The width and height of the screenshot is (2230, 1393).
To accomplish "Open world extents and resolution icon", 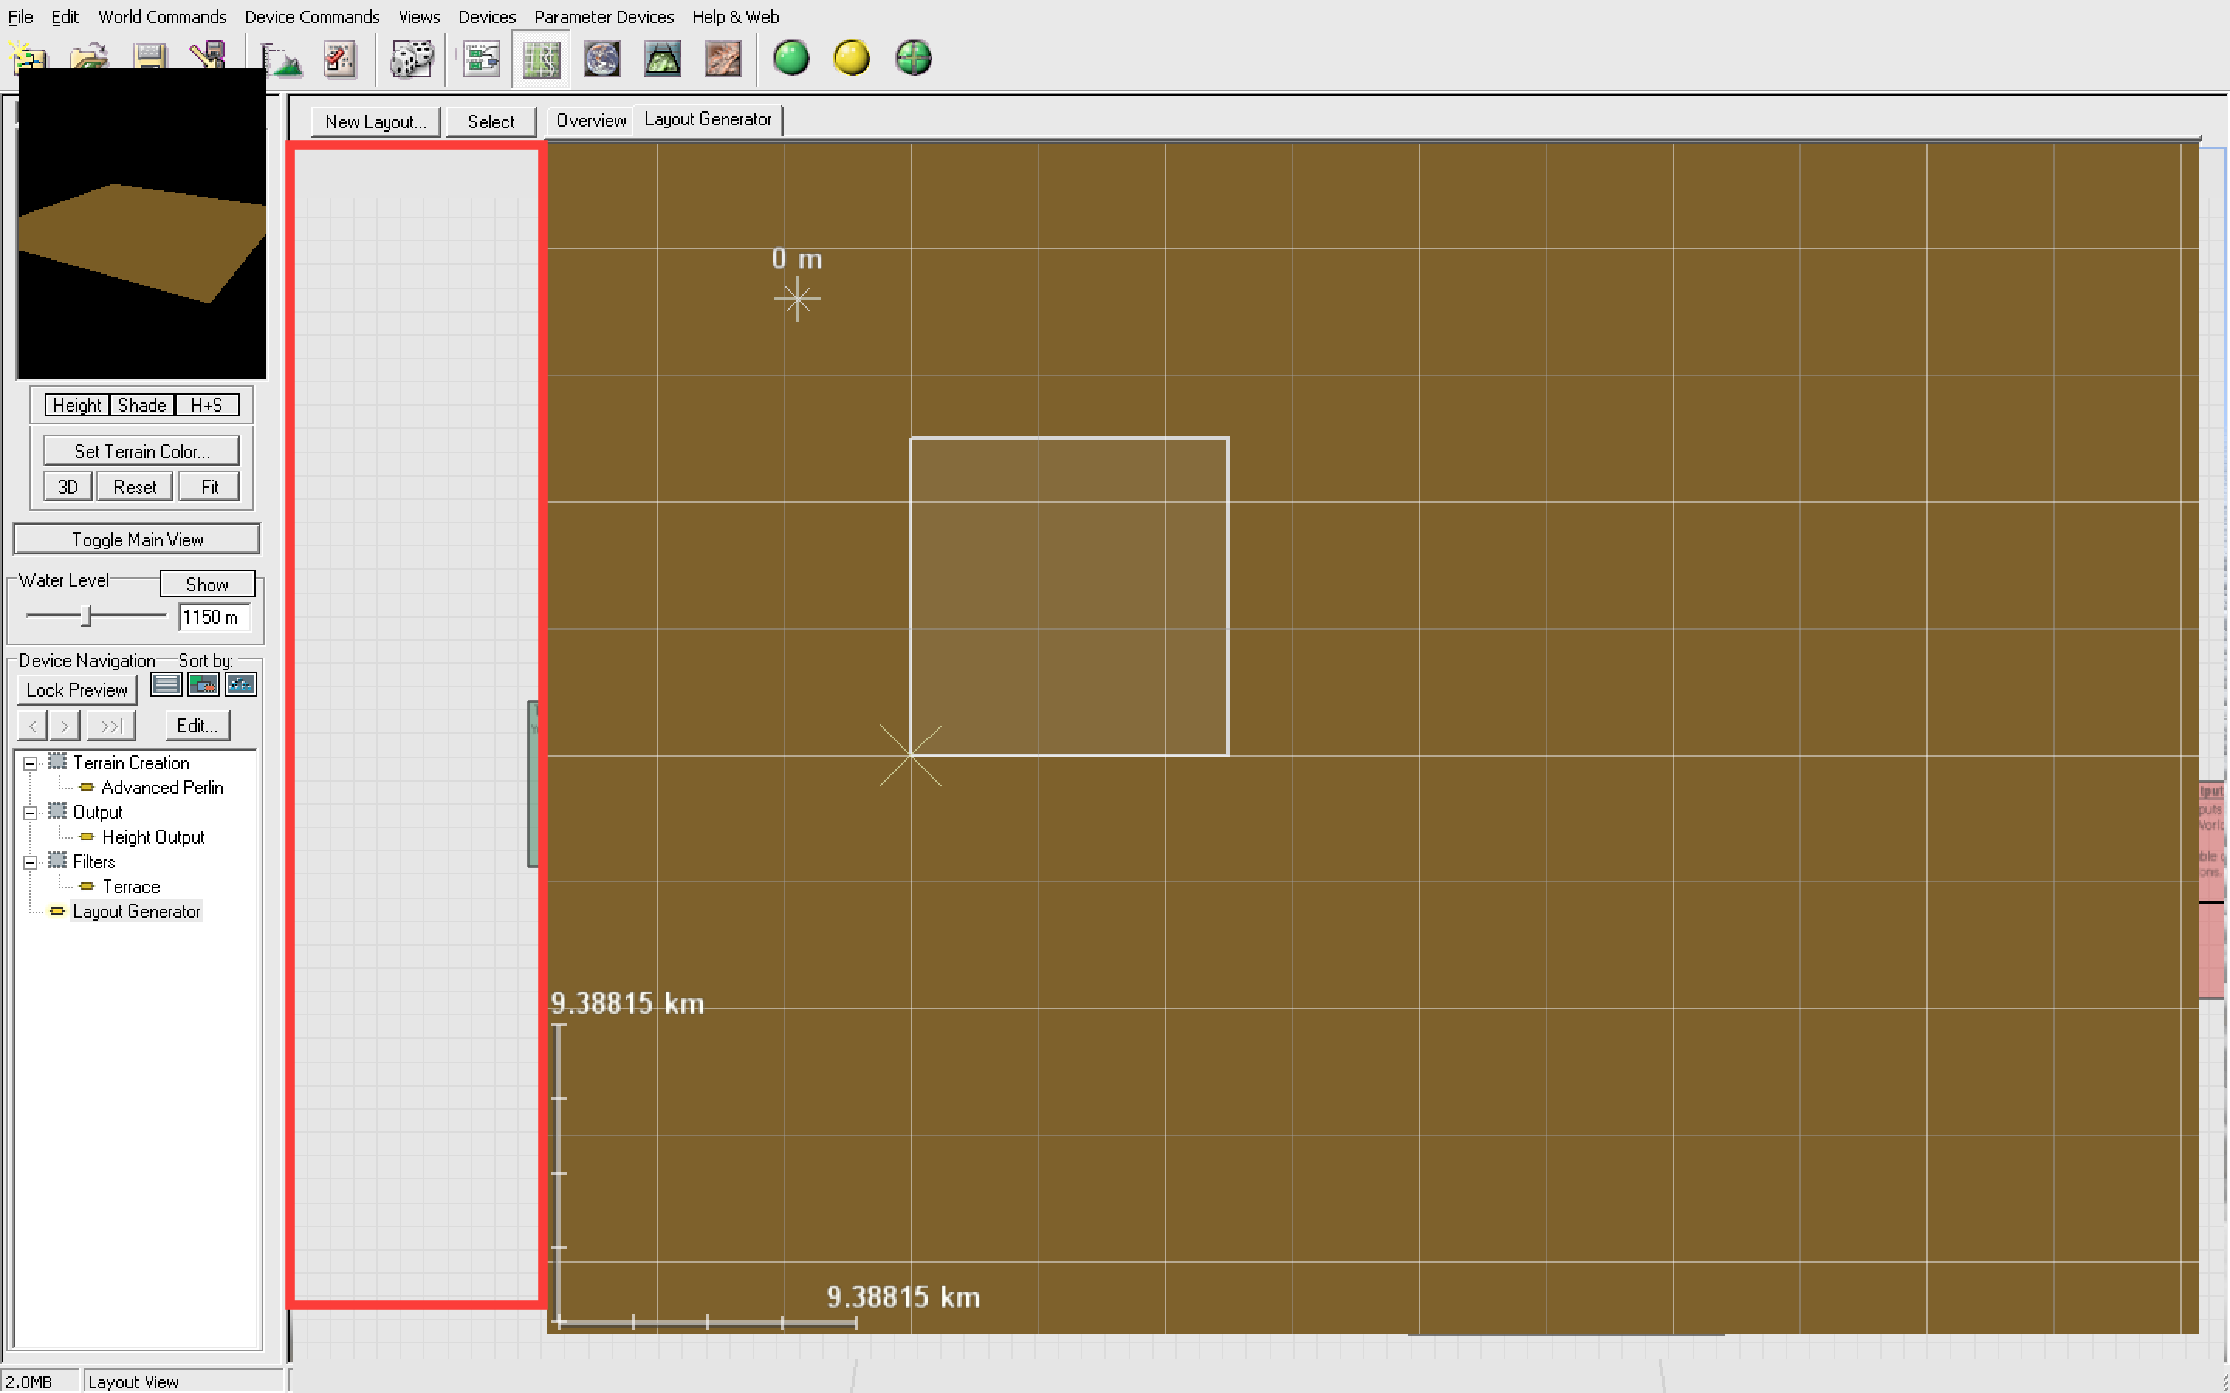I will [282, 61].
